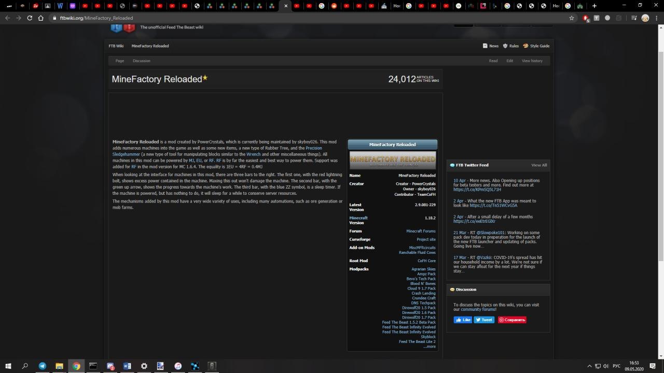664x373 pixels.
Task: Click the featured article star next to title
Action: [205, 78]
